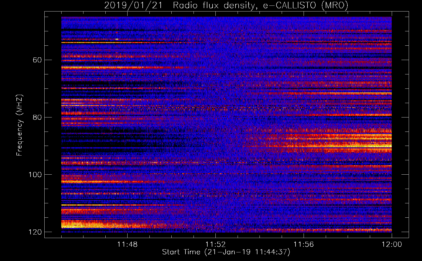Click the 120 MHz y-axis tick label
422x261 pixels.
pyautogui.click(x=35, y=232)
